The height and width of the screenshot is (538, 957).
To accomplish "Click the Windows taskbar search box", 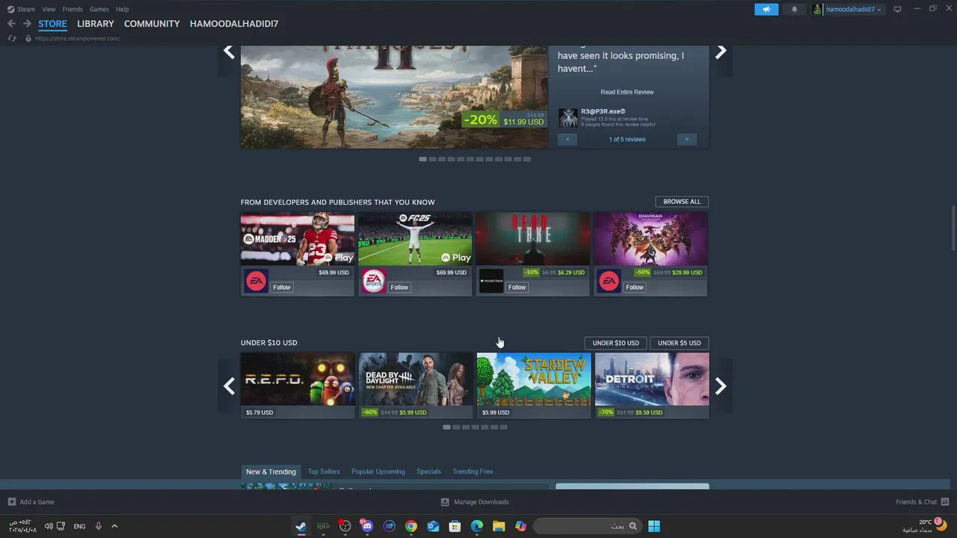I will coord(587,526).
